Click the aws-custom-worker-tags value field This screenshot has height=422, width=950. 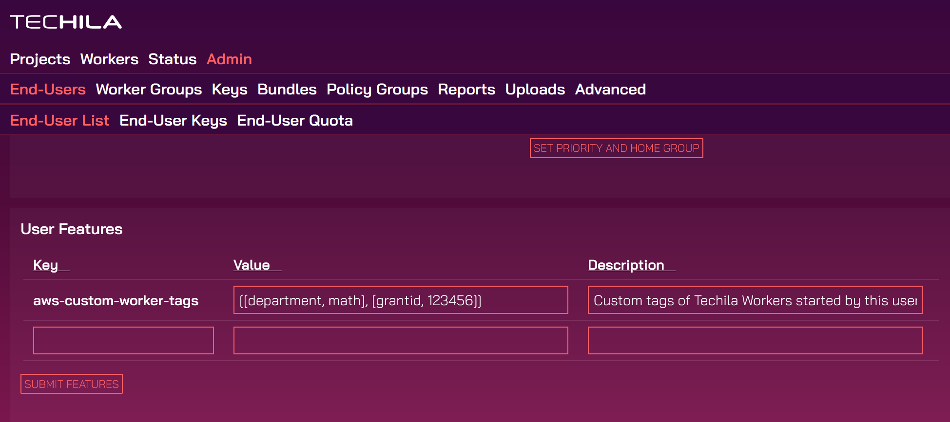[400, 300]
